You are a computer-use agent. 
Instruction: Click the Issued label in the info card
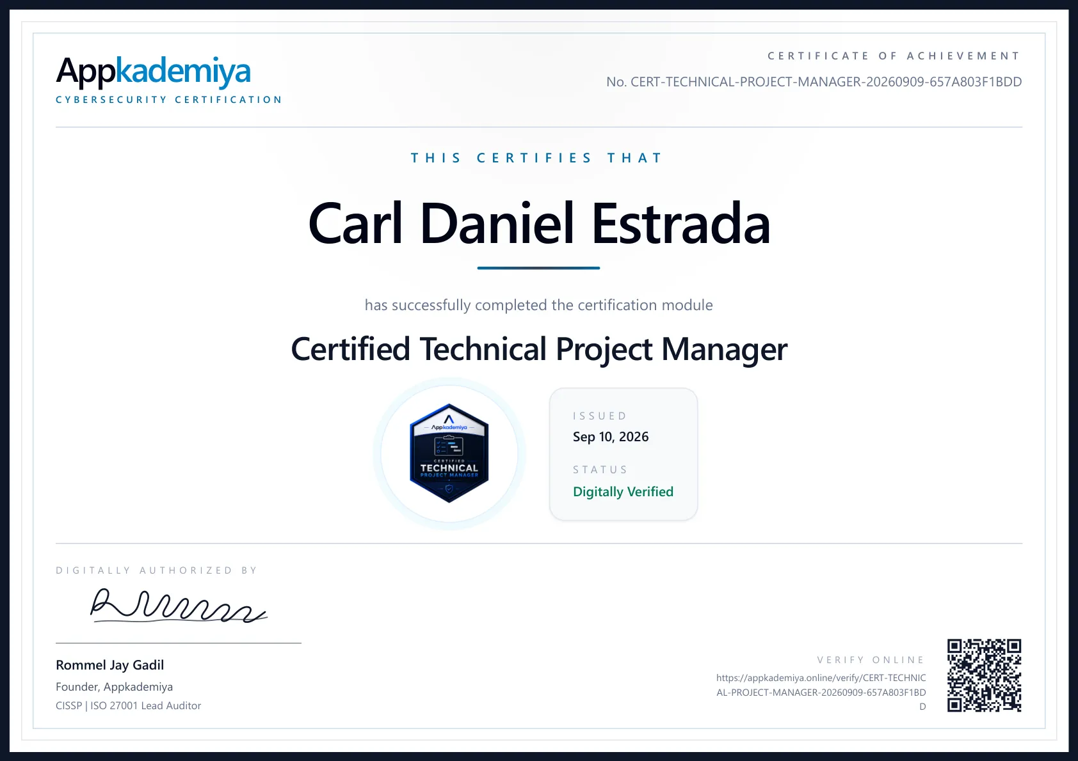pos(600,416)
